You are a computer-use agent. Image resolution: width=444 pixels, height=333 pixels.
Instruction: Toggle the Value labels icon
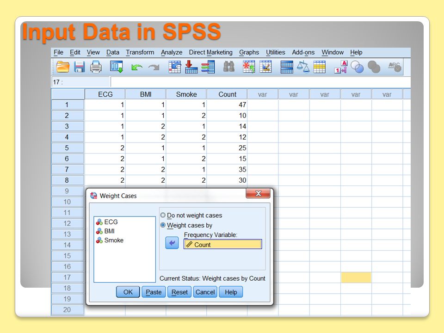click(x=341, y=67)
